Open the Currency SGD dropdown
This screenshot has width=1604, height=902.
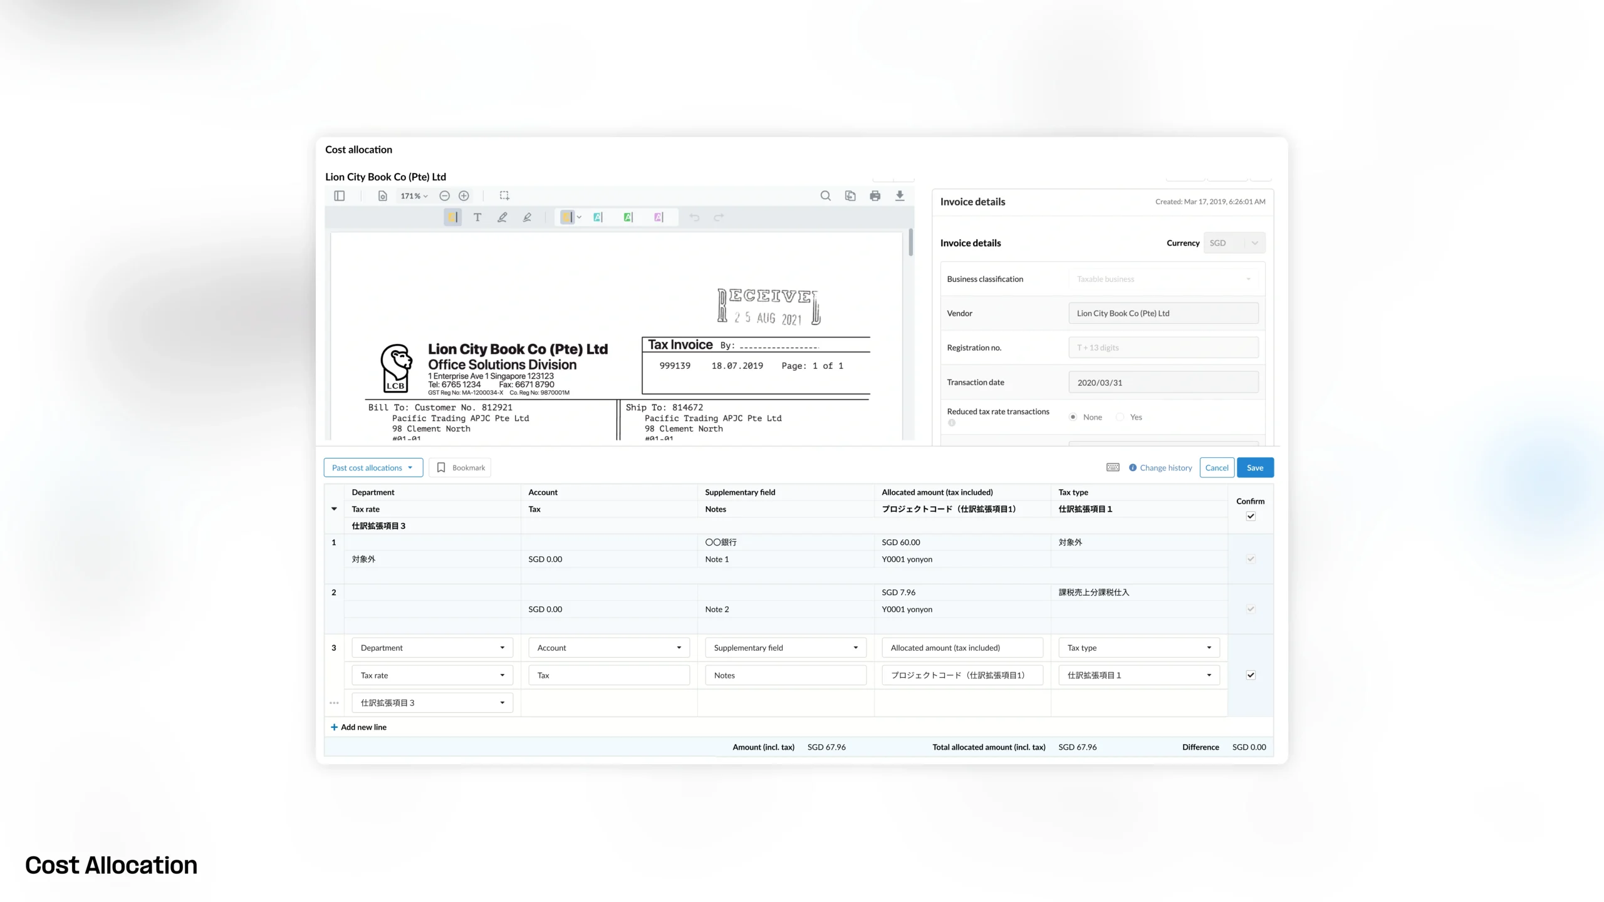click(x=1234, y=243)
